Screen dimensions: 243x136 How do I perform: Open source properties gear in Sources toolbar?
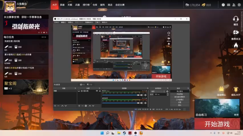pyautogui.click(x=86, y=106)
